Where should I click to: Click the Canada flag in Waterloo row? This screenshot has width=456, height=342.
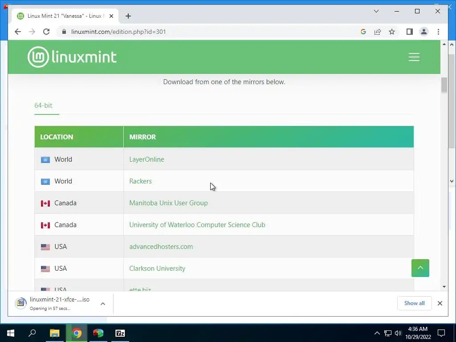45,225
